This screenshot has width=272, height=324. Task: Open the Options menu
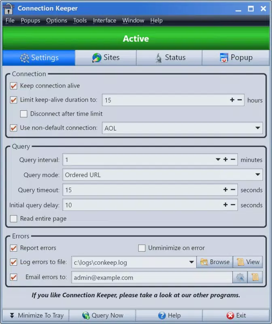pos(57,21)
